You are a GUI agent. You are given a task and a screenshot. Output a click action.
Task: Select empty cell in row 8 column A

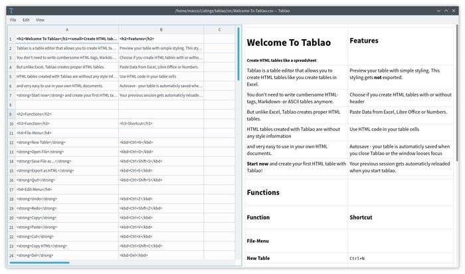click(67, 105)
